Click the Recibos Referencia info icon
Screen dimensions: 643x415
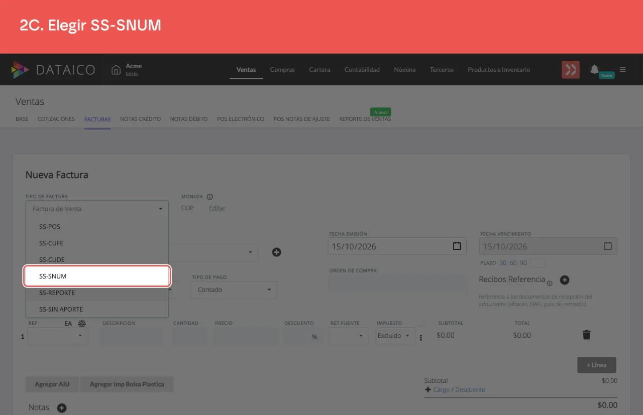(x=550, y=283)
